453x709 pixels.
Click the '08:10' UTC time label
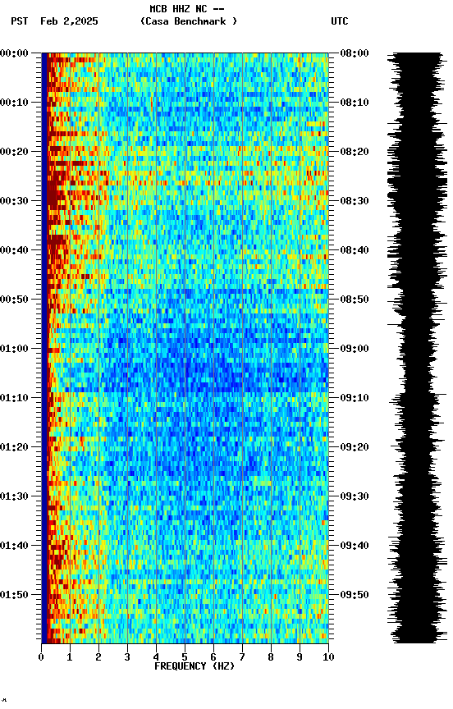click(355, 103)
